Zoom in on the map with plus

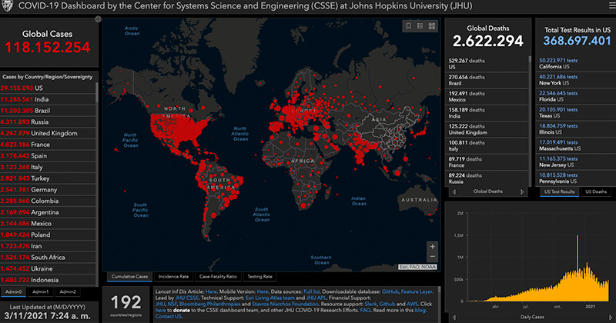[433, 247]
